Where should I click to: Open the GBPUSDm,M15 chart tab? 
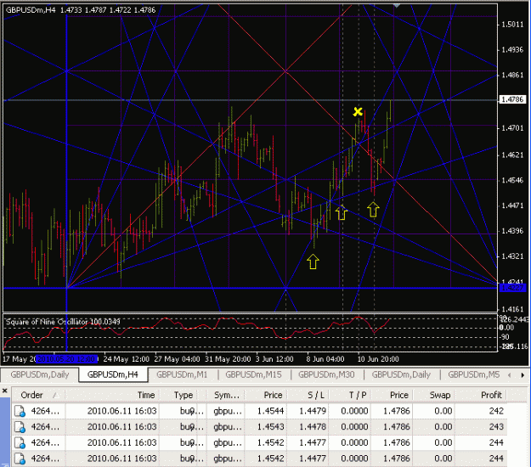[x=253, y=374]
